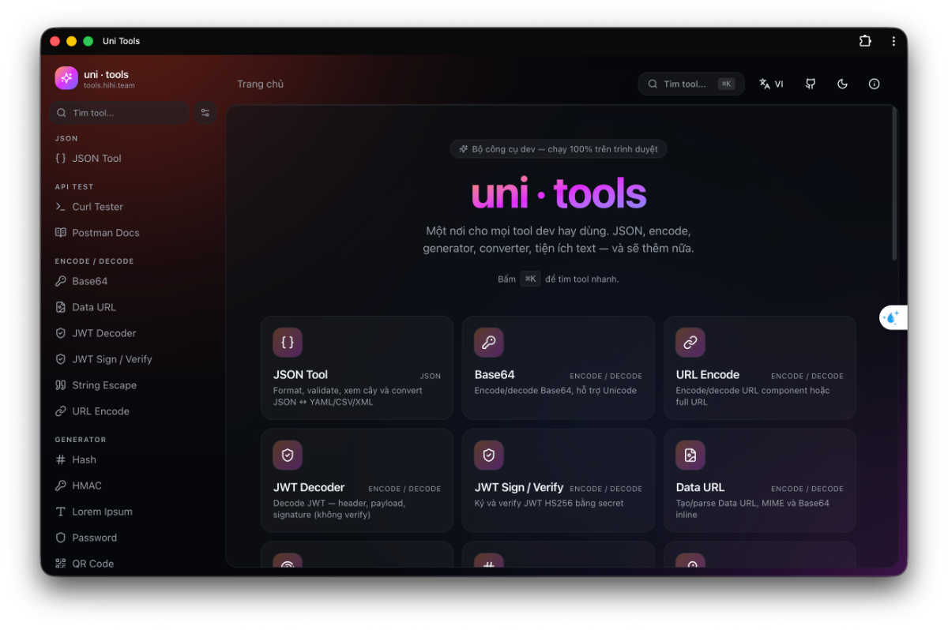Click the URL Encode link icon in sidebar

point(61,411)
